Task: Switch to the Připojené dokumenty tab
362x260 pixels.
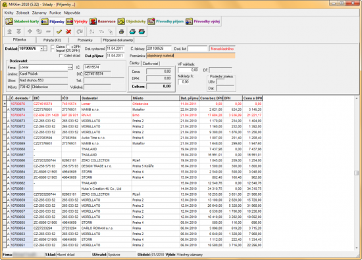Action: [x=118, y=40]
